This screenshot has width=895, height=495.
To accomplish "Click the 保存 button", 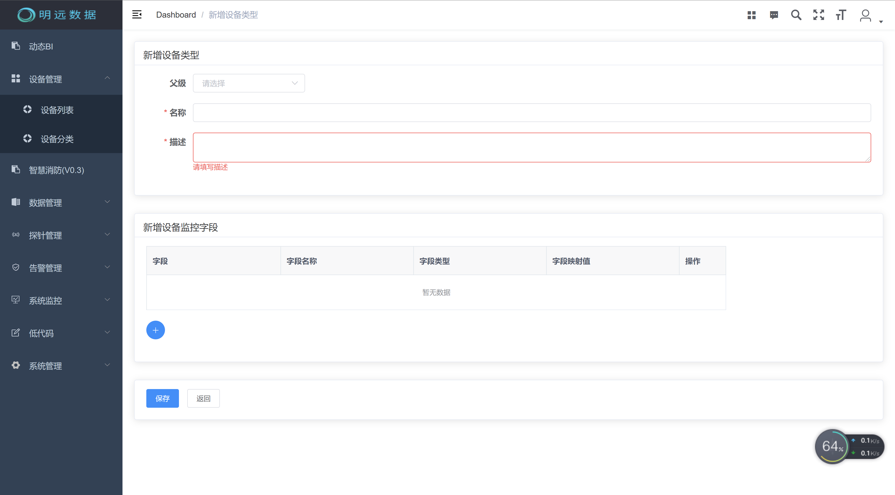I will click(162, 398).
